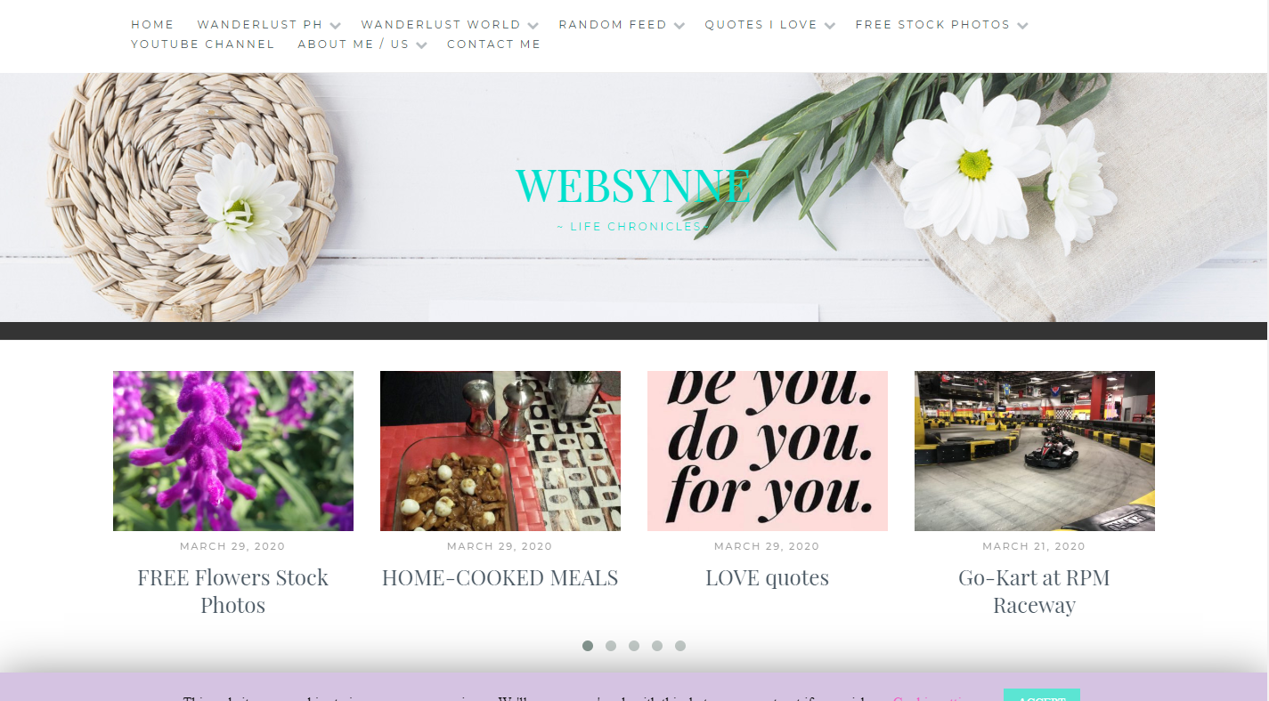Go to the Home menu item
The width and height of the screenshot is (1269, 701).
pyautogui.click(x=152, y=25)
